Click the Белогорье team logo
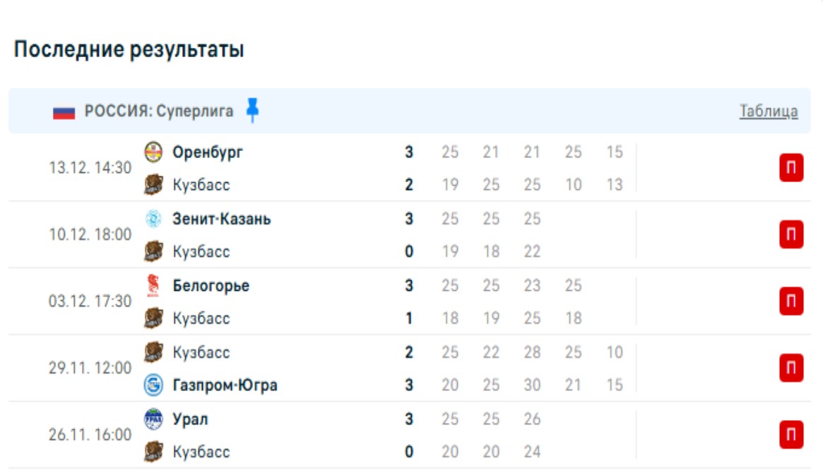This screenshot has width=823, height=473. click(153, 285)
